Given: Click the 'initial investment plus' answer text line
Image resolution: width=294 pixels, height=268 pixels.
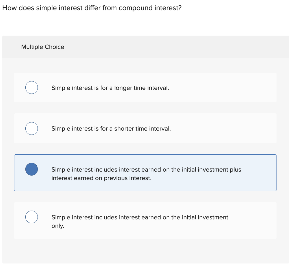Looking at the screenshot, I should (x=146, y=170).
